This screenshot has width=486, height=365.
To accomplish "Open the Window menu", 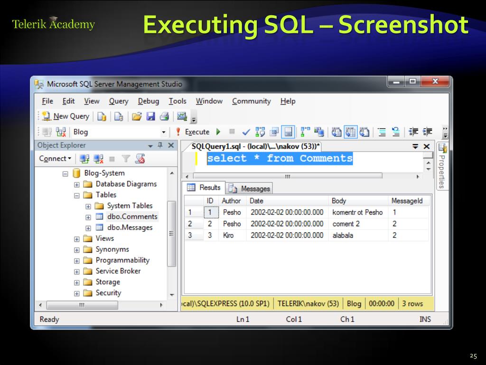I will 209,101.
